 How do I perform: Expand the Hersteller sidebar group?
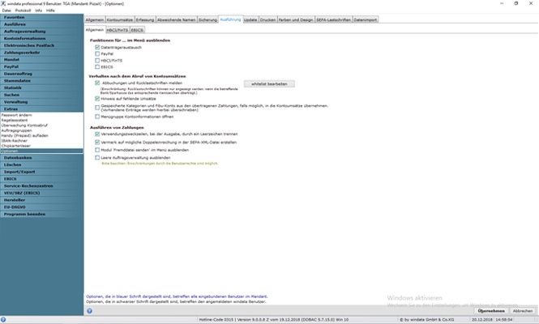click(x=41, y=200)
